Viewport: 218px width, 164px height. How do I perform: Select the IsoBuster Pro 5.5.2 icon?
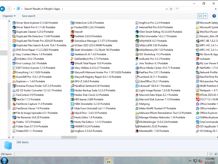point(137,59)
